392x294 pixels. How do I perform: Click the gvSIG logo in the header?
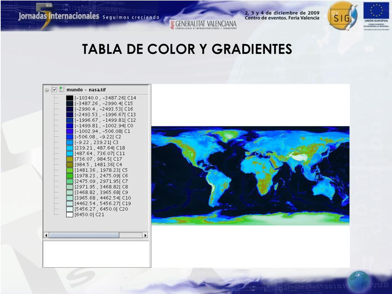(342, 16)
